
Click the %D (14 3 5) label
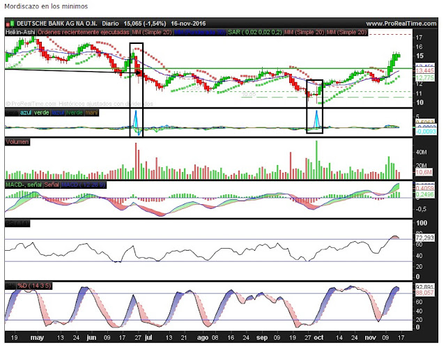(x=34, y=286)
